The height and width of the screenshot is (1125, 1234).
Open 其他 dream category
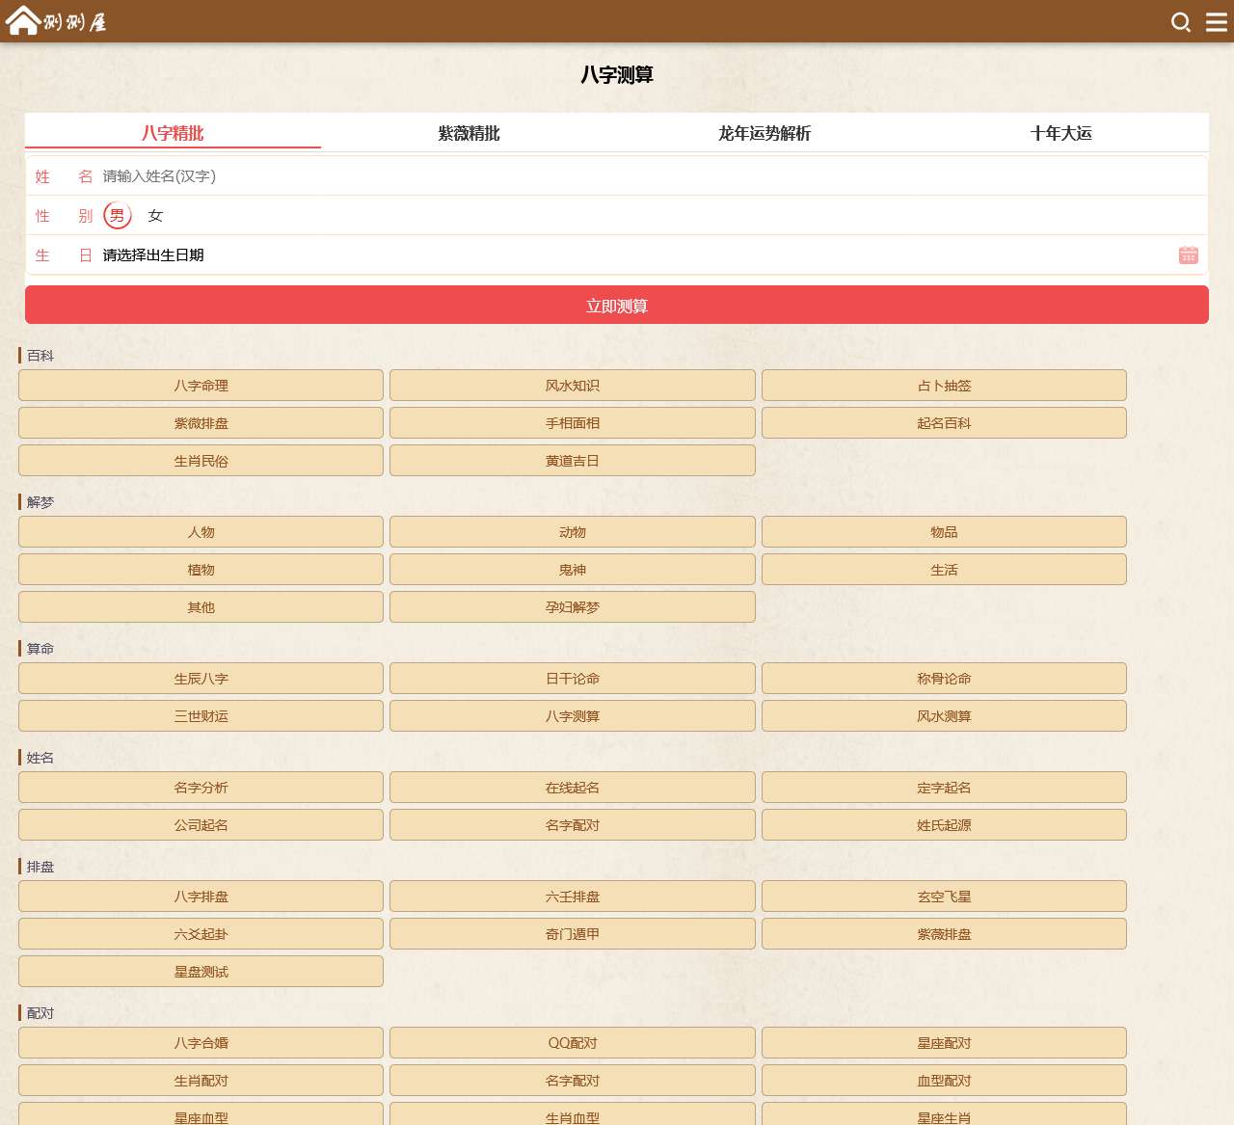tap(201, 607)
